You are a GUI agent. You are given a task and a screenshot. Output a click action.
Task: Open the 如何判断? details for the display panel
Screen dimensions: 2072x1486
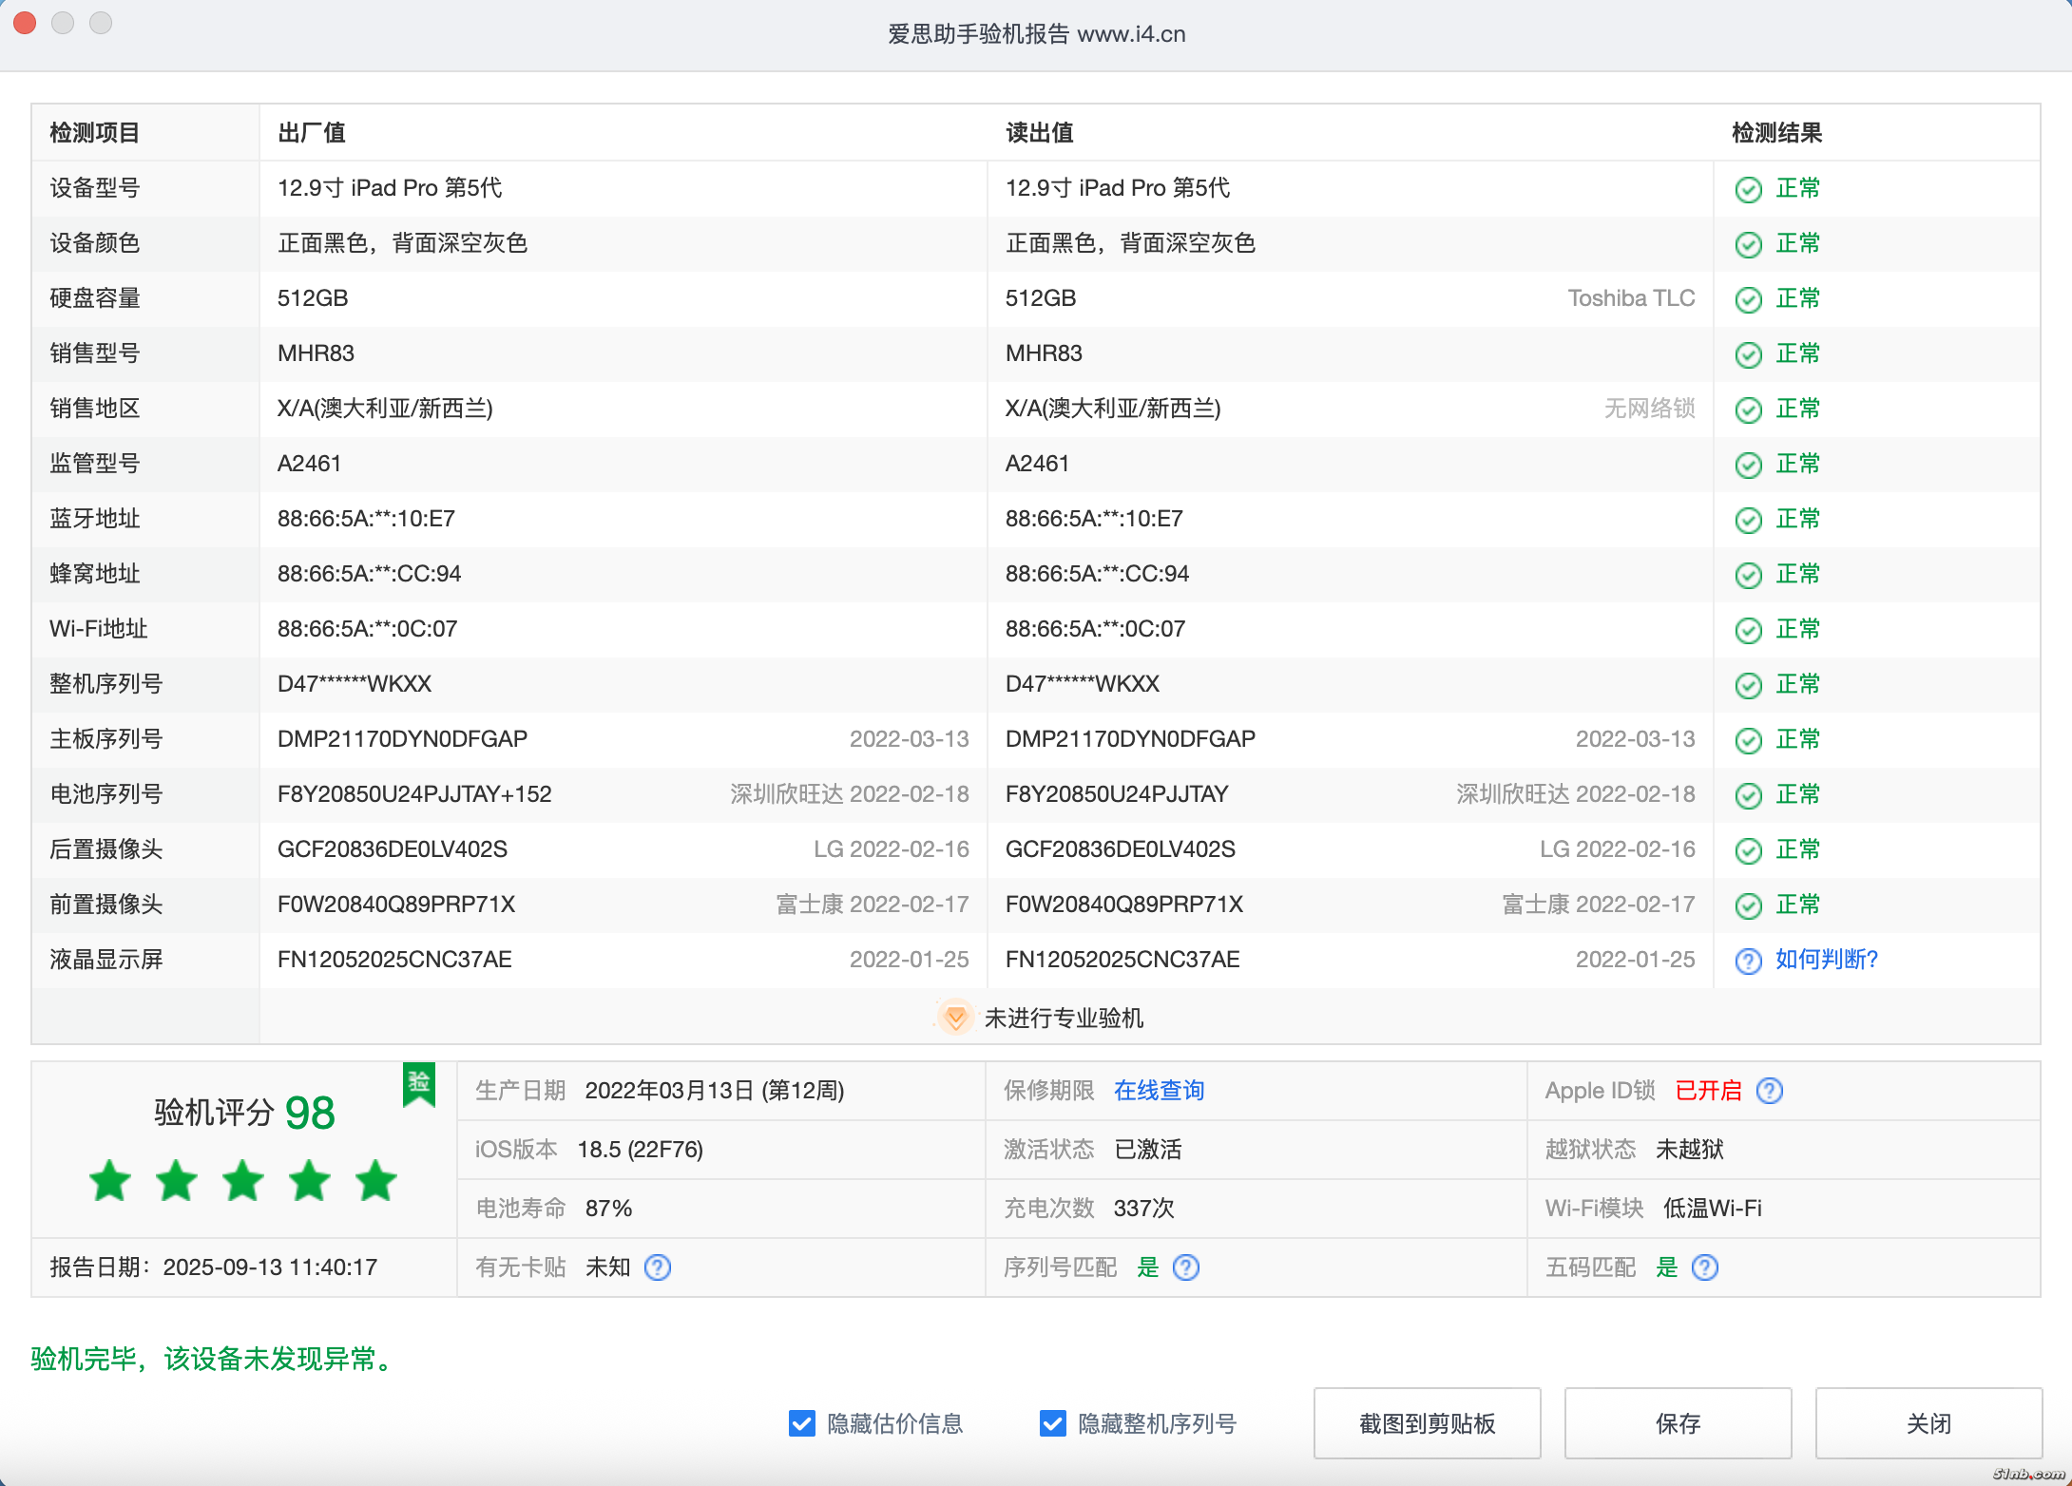(1825, 961)
